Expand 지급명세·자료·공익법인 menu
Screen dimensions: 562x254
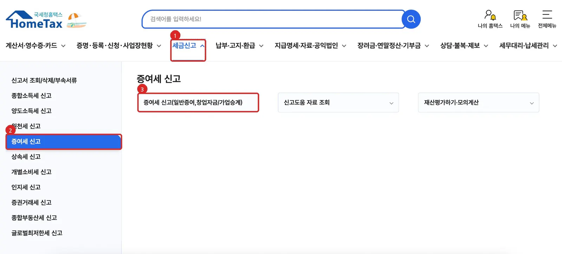(x=310, y=46)
